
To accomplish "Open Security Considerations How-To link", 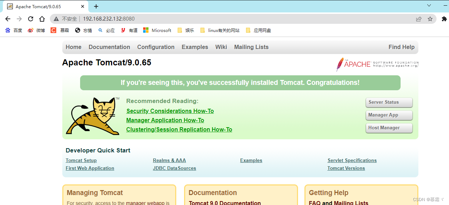I will pyautogui.click(x=170, y=111).
